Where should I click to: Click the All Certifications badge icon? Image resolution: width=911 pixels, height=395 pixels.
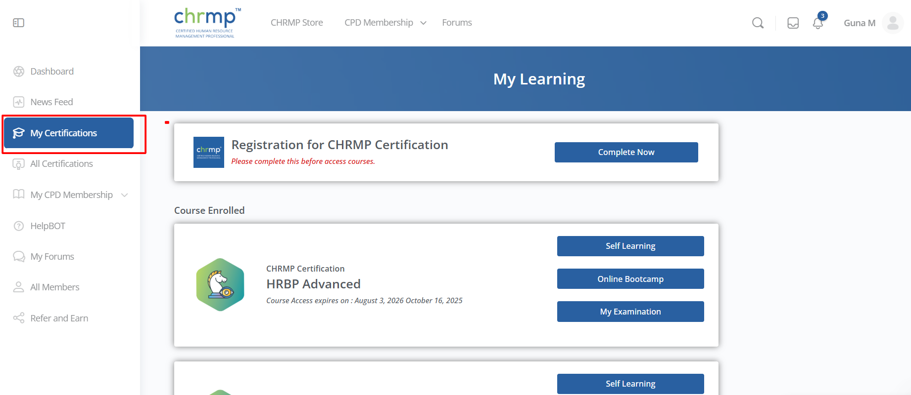click(19, 164)
